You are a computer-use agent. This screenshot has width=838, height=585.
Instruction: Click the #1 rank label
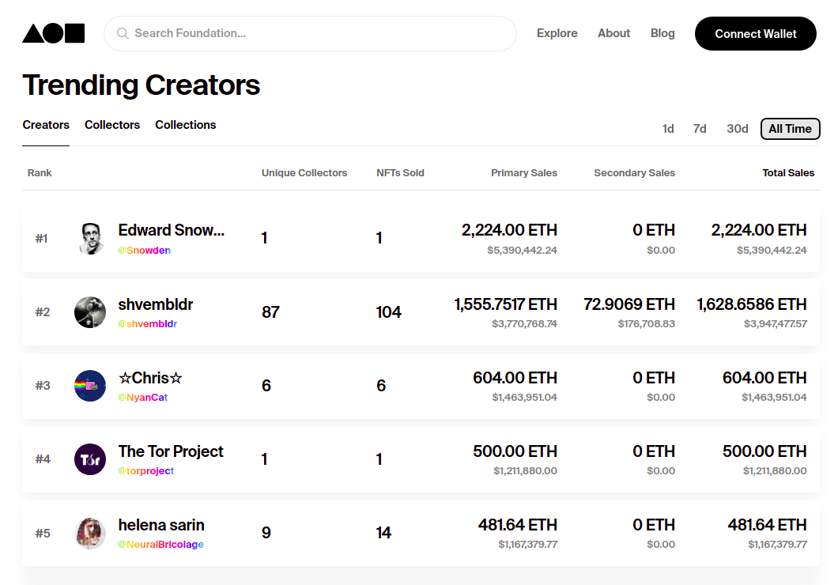[x=42, y=238]
